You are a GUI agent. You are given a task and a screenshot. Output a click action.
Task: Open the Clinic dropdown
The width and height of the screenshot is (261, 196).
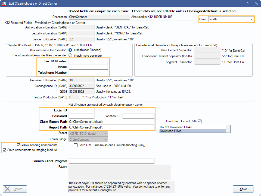click(231, 19)
